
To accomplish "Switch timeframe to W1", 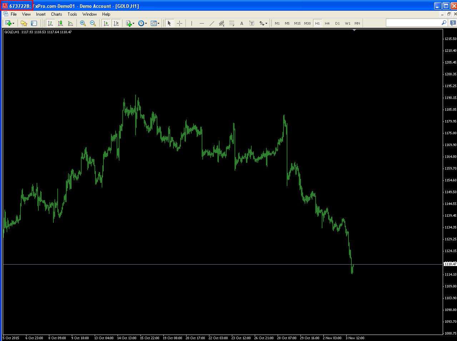I will [x=348, y=23].
